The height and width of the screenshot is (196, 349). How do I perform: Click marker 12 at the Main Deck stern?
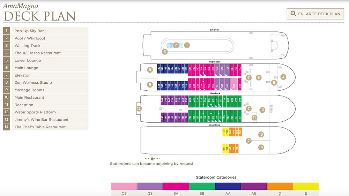139,108
